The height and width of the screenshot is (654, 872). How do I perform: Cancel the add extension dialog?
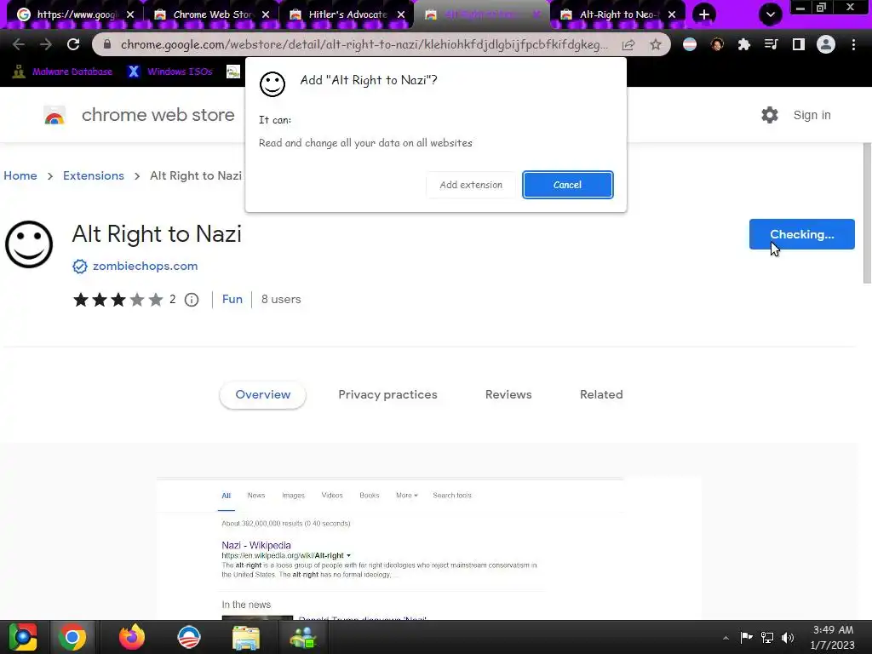click(x=567, y=185)
